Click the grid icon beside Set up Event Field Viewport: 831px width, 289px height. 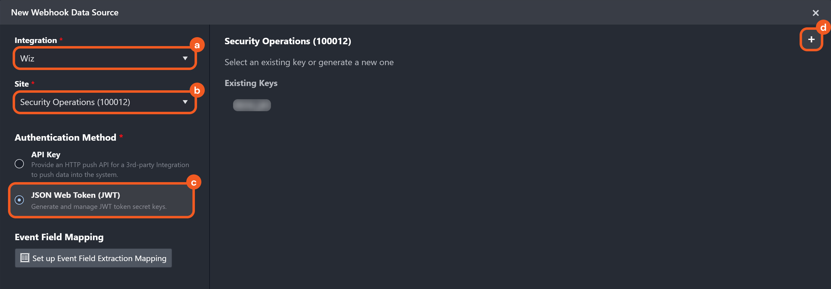(x=25, y=258)
